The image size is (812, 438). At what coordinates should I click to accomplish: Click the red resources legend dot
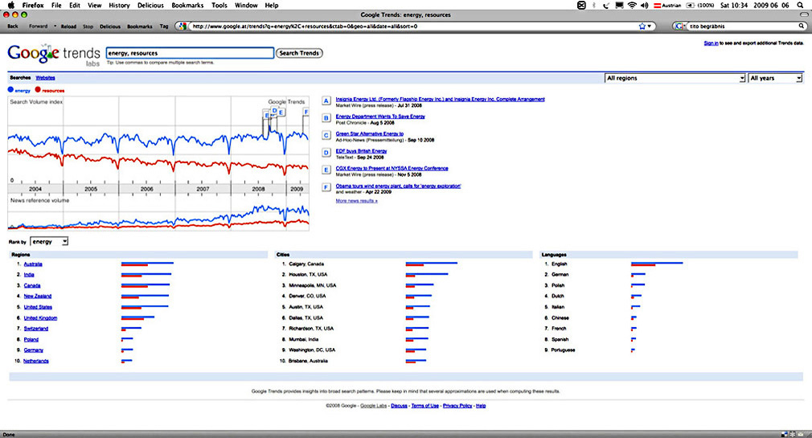coord(38,89)
